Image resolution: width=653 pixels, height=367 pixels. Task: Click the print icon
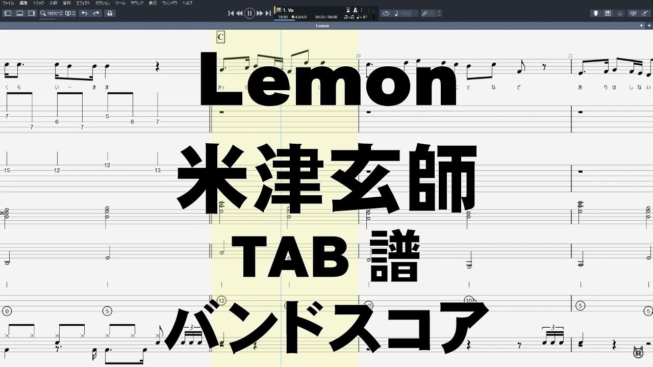tap(109, 13)
